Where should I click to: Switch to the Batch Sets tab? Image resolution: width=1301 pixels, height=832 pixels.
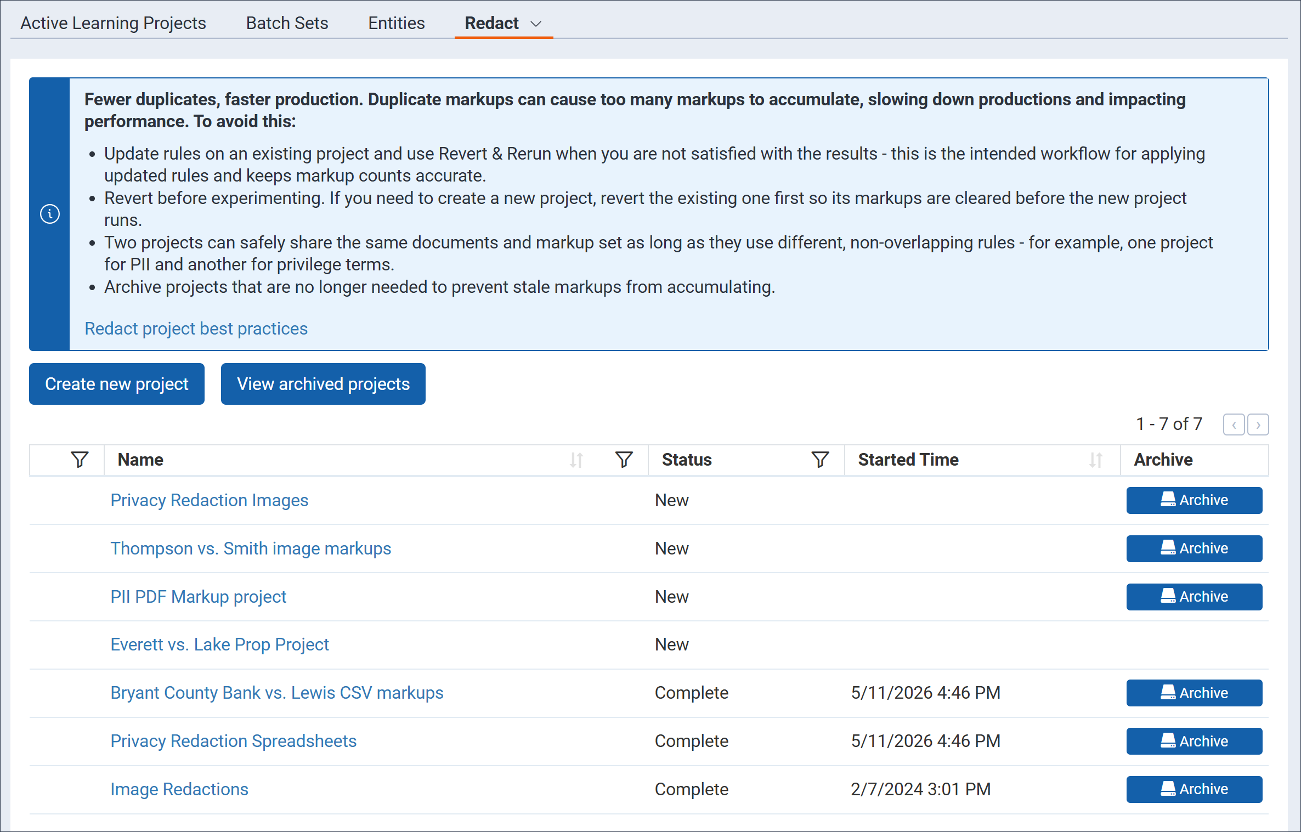[x=287, y=23]
